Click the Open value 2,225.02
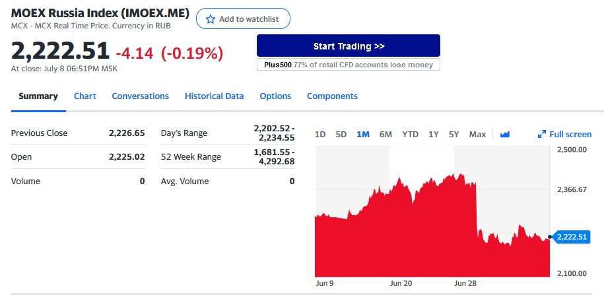Viewport: 604px width, 295px height. [x=127, y=157]
